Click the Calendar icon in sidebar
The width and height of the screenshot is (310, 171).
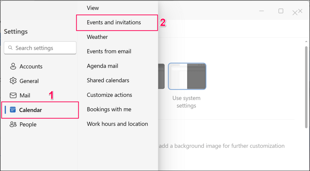point(13,110)
